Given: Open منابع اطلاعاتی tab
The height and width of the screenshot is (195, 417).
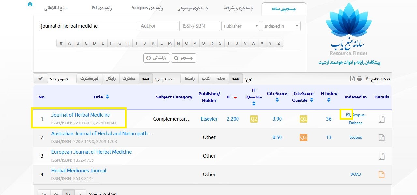Looking at the screenshot, I should coord(56,8).
